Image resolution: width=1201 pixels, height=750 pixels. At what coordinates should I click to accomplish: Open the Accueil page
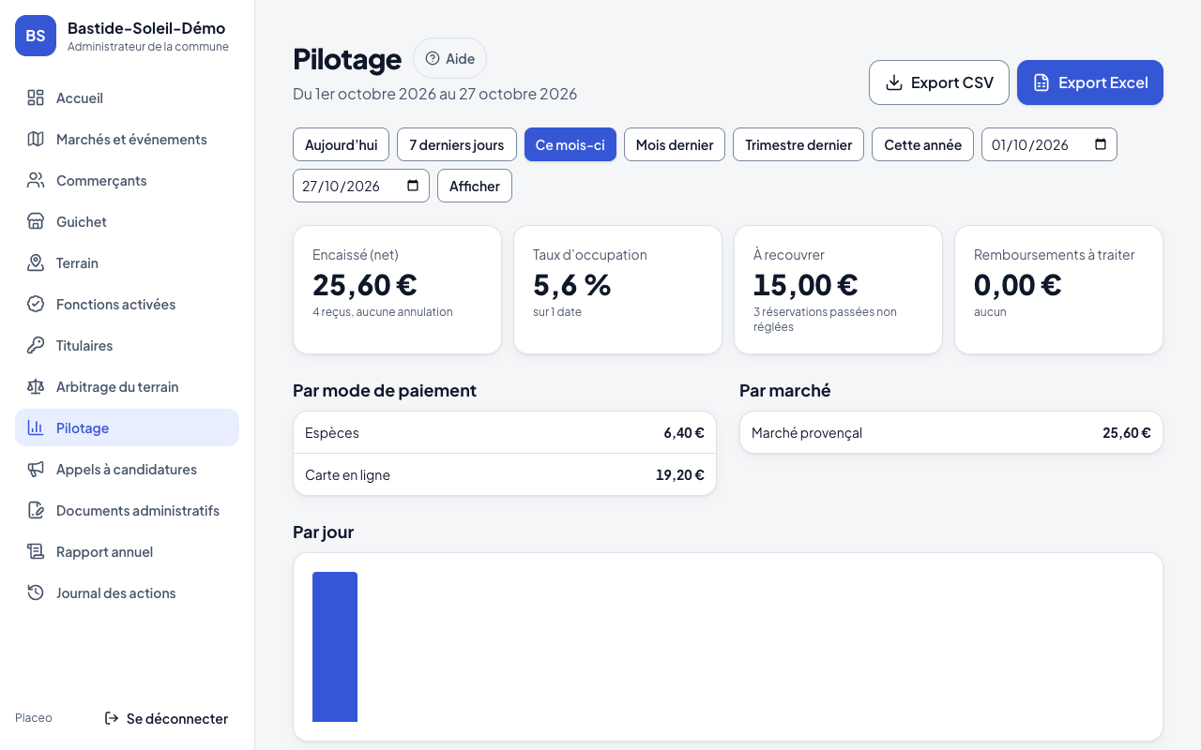(x=128, y=97)
